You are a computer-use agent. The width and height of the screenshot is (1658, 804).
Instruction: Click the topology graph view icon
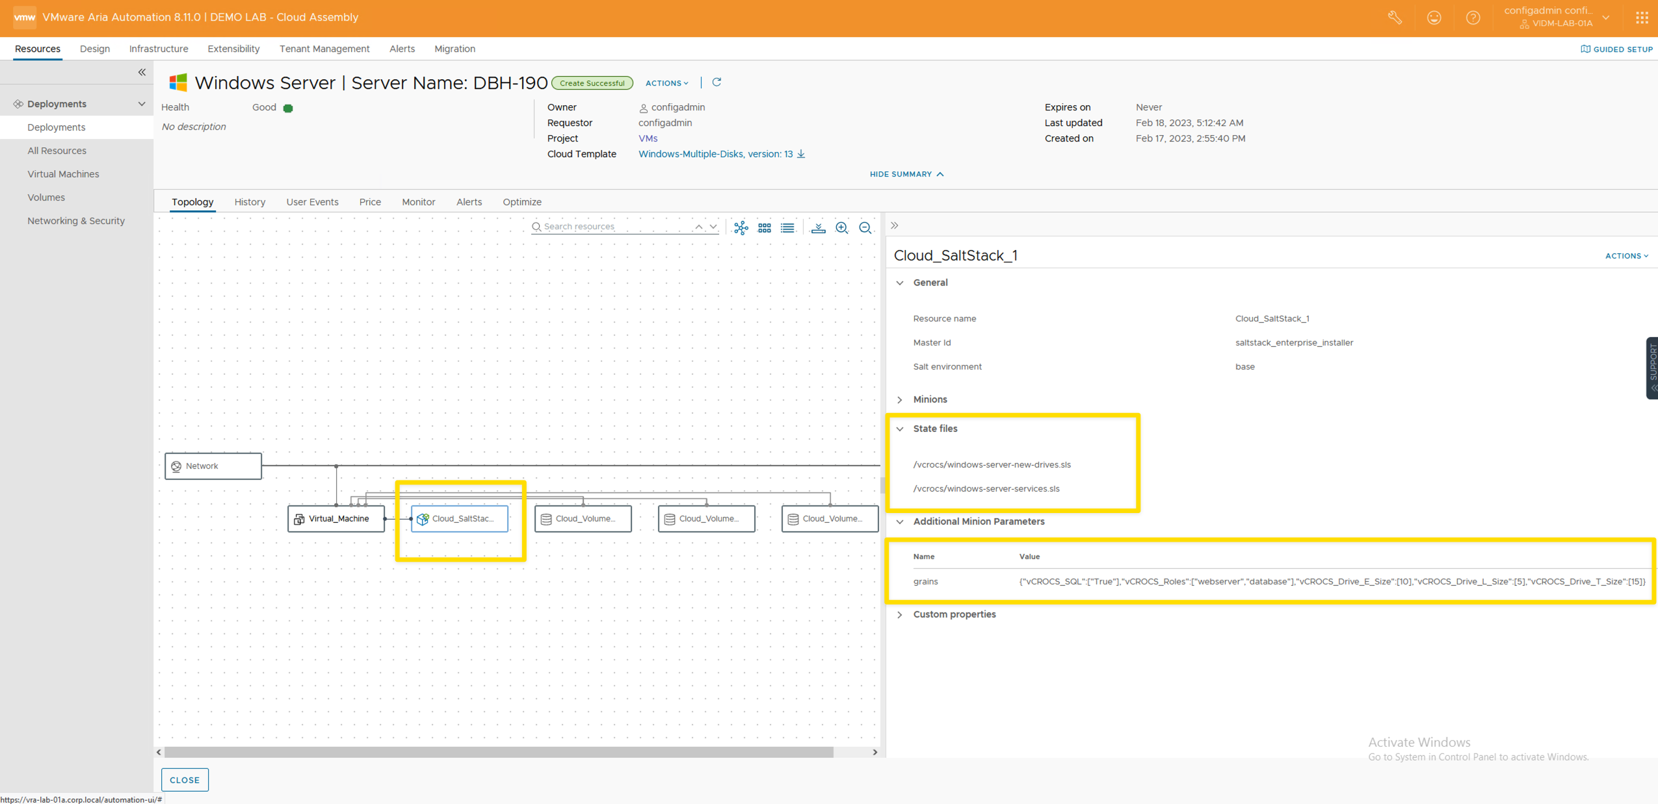pos(741,227)
